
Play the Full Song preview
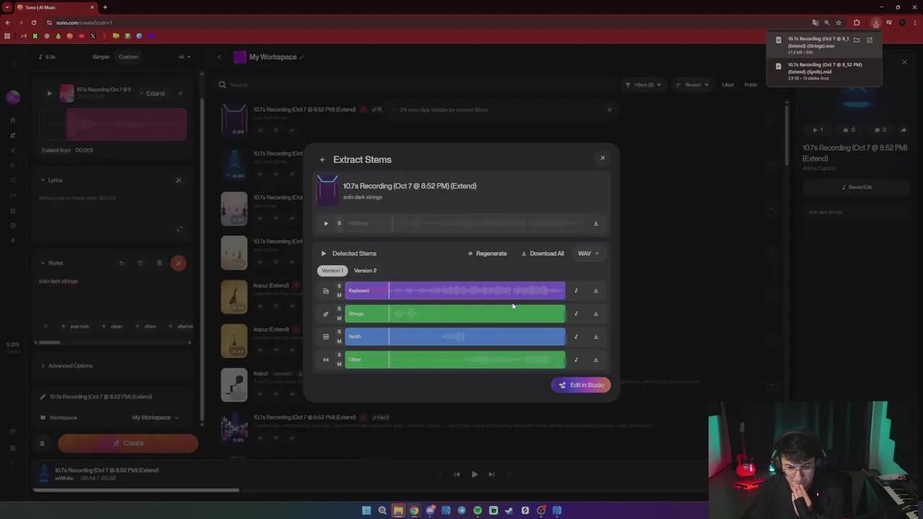pos(326,223)
